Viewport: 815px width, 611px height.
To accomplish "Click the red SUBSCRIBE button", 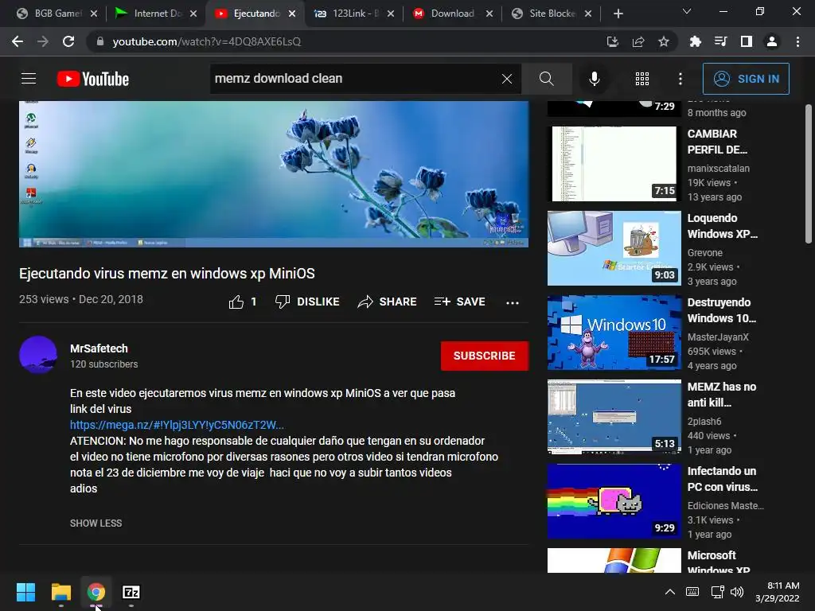I will click(x=485, y=356).
